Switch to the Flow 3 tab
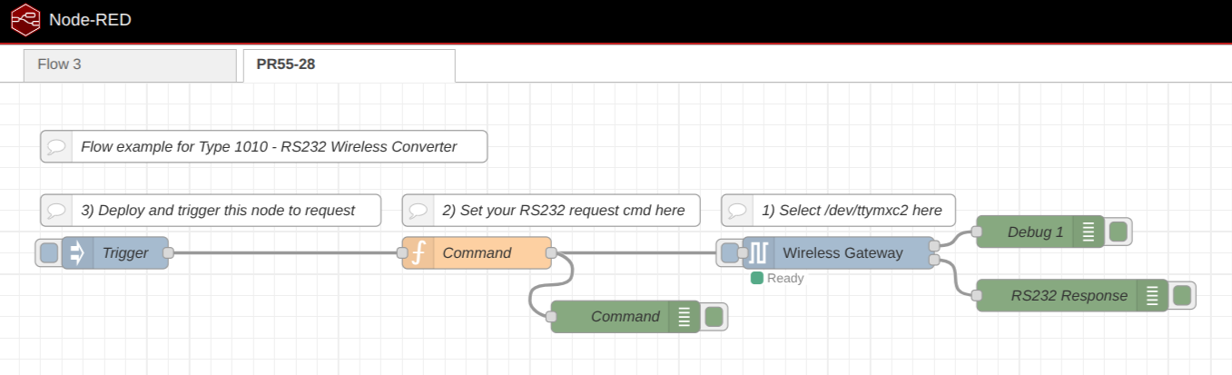The width and height of the screenshot is (1232, 375). coord(130,65)
